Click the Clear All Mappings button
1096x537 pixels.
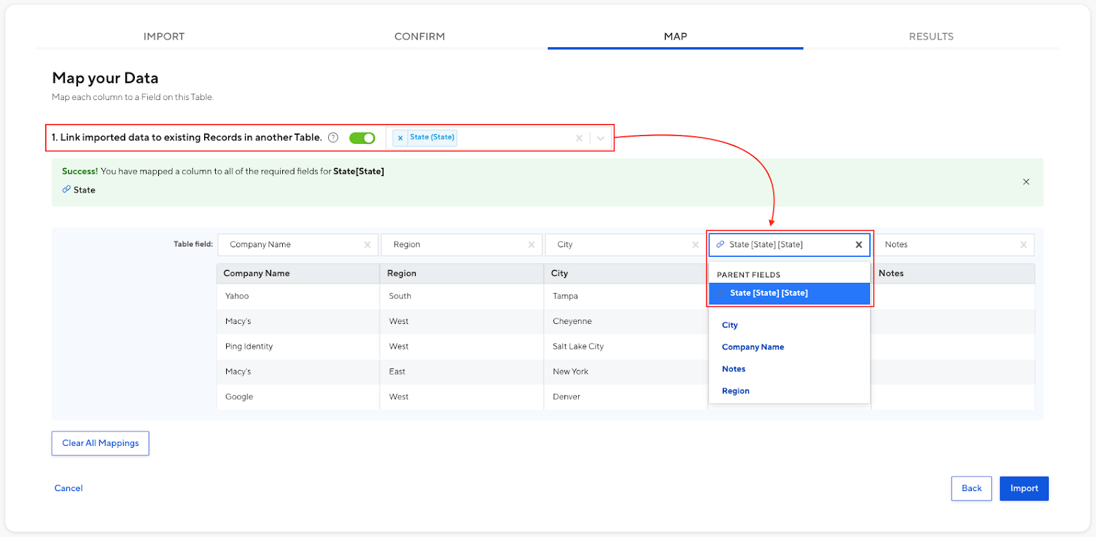(x=101, y=443)
